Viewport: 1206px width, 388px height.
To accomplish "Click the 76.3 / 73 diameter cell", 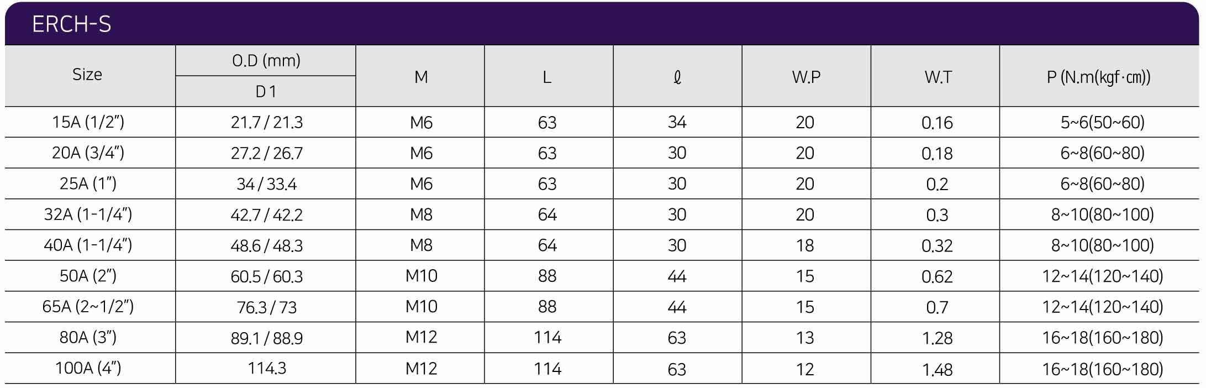I will point(267,307).
